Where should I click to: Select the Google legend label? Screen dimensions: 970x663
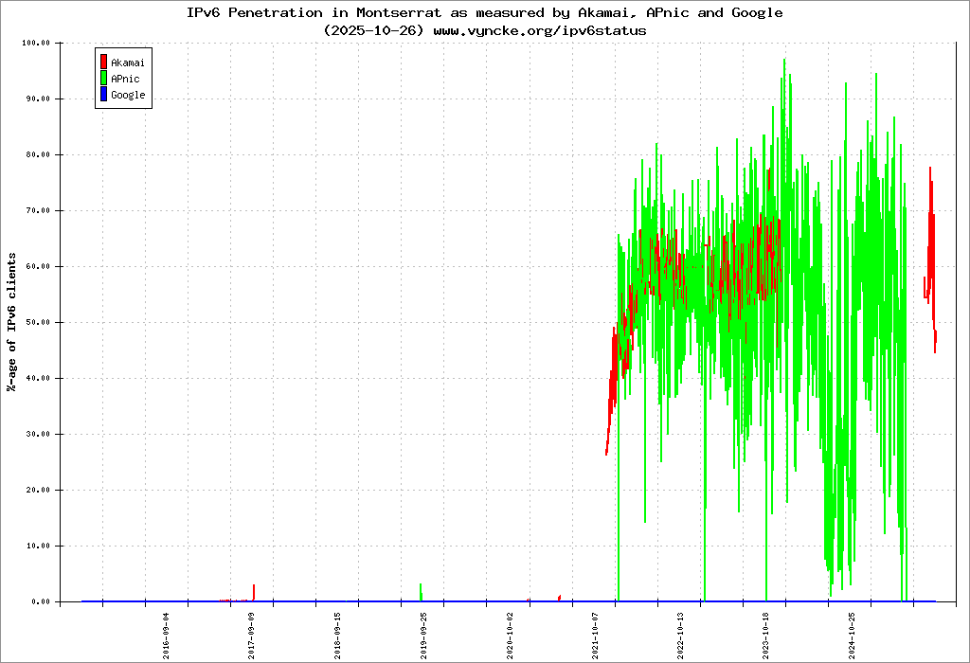(128, 95)
